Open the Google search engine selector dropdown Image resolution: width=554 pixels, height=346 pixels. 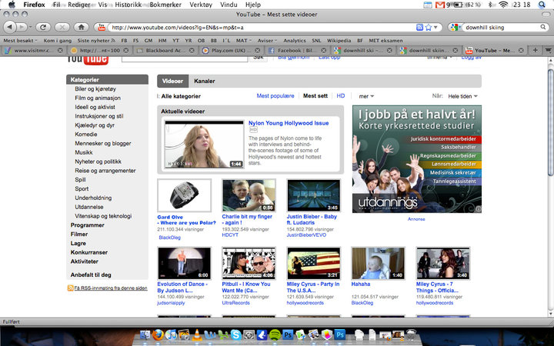455,27
